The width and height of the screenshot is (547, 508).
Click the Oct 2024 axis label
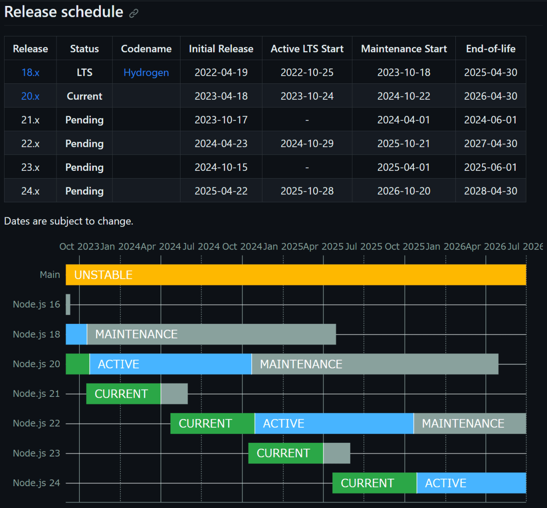[x=242, y=246]
